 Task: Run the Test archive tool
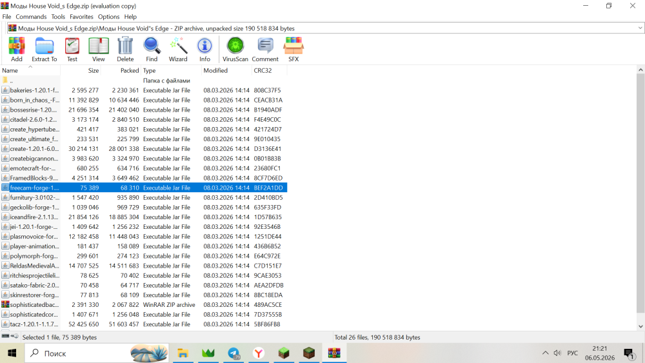coord(72,50)
